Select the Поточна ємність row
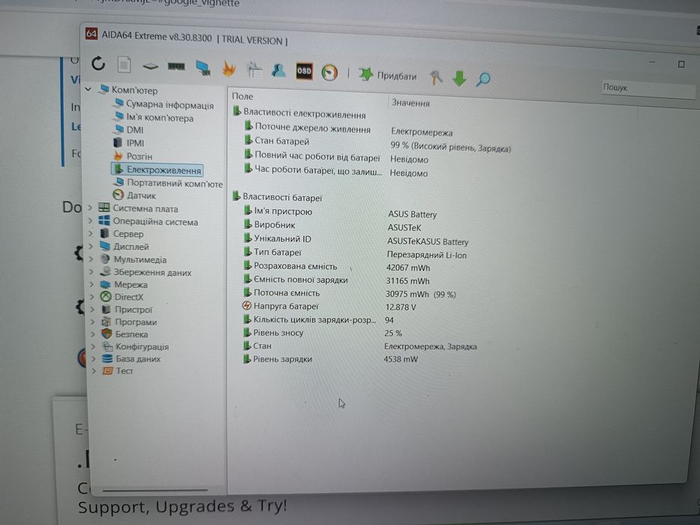This screenshot has width=700, height=525. (349, 293)
